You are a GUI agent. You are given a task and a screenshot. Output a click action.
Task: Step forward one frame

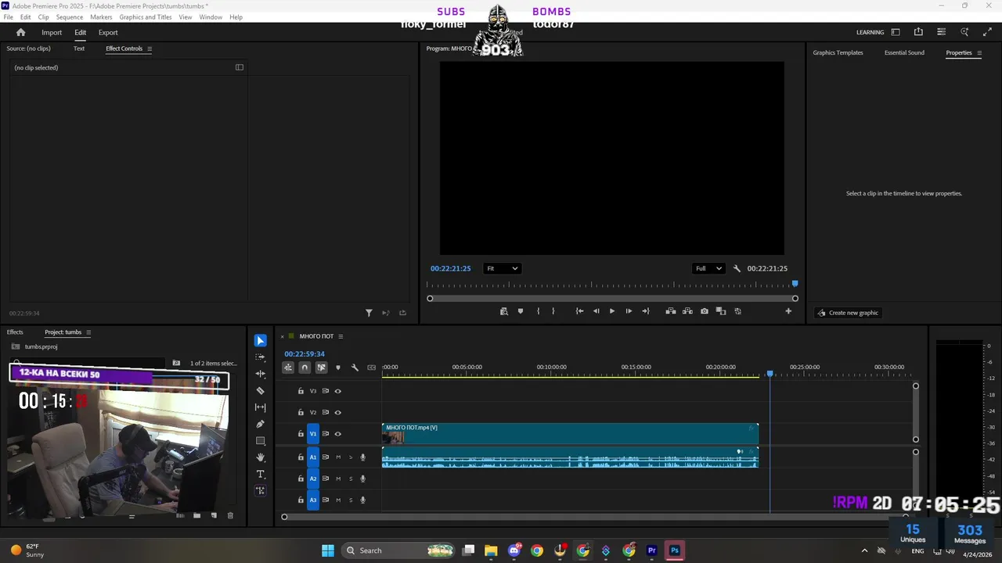(629, 311)
